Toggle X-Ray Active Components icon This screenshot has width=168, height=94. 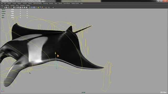[x=51, y=8]
